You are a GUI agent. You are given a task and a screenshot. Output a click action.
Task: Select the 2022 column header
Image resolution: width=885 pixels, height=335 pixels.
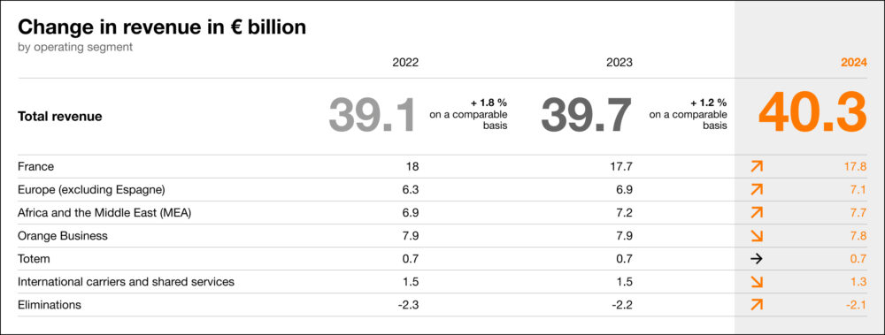tap(405, 63)
